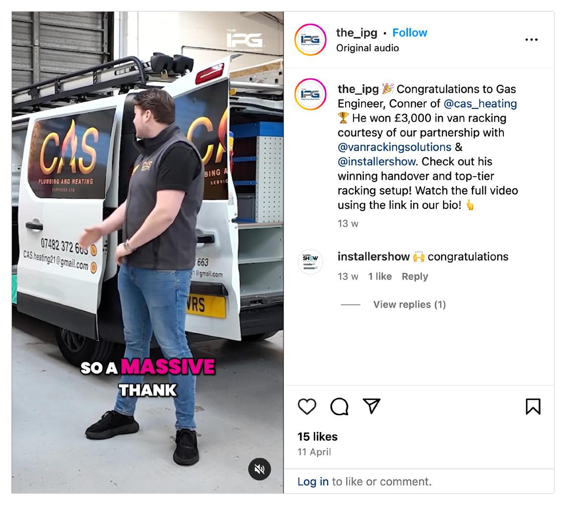Image resolution: width=566 pixels, height=505 pixels.
Task: Like the post with the heart icon
Action: (307, 407)
